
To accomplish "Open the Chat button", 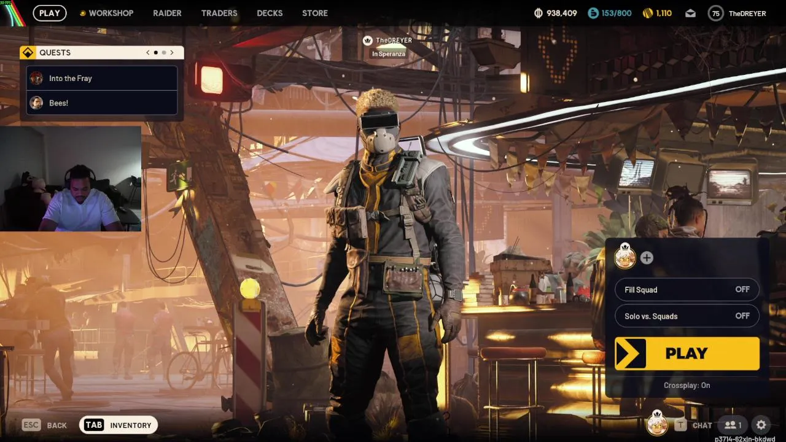I will point(693,425).
